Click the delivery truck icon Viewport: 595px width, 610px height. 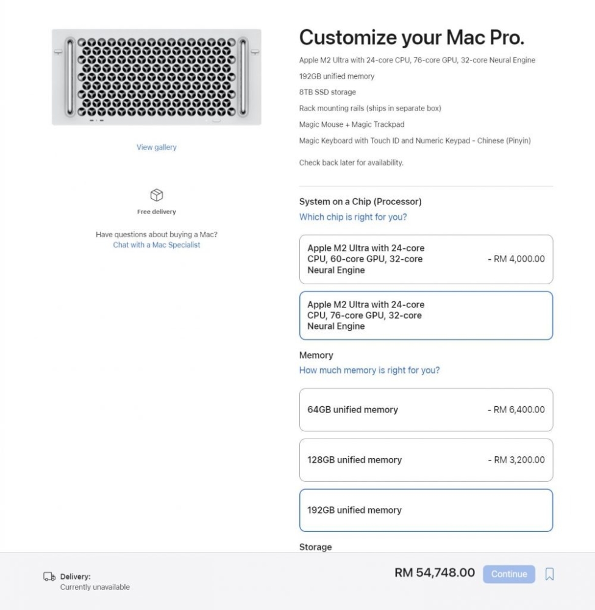(49, 576)
